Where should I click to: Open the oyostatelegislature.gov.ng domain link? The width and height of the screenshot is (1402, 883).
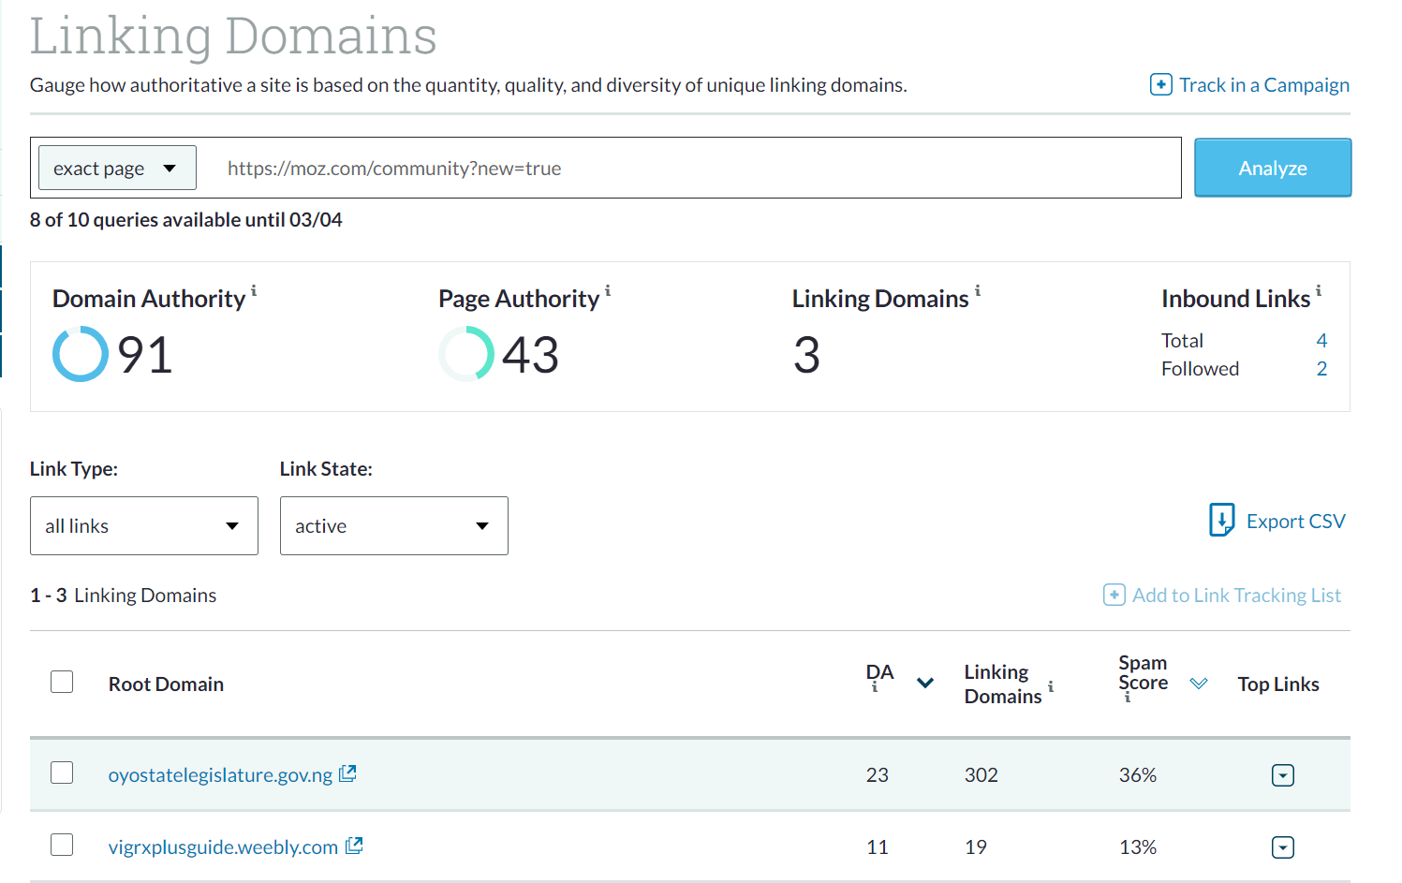tap(220, 775)
